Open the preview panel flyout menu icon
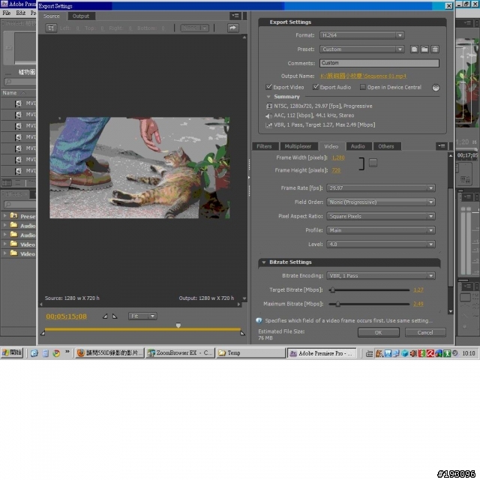 pos(235,16)
